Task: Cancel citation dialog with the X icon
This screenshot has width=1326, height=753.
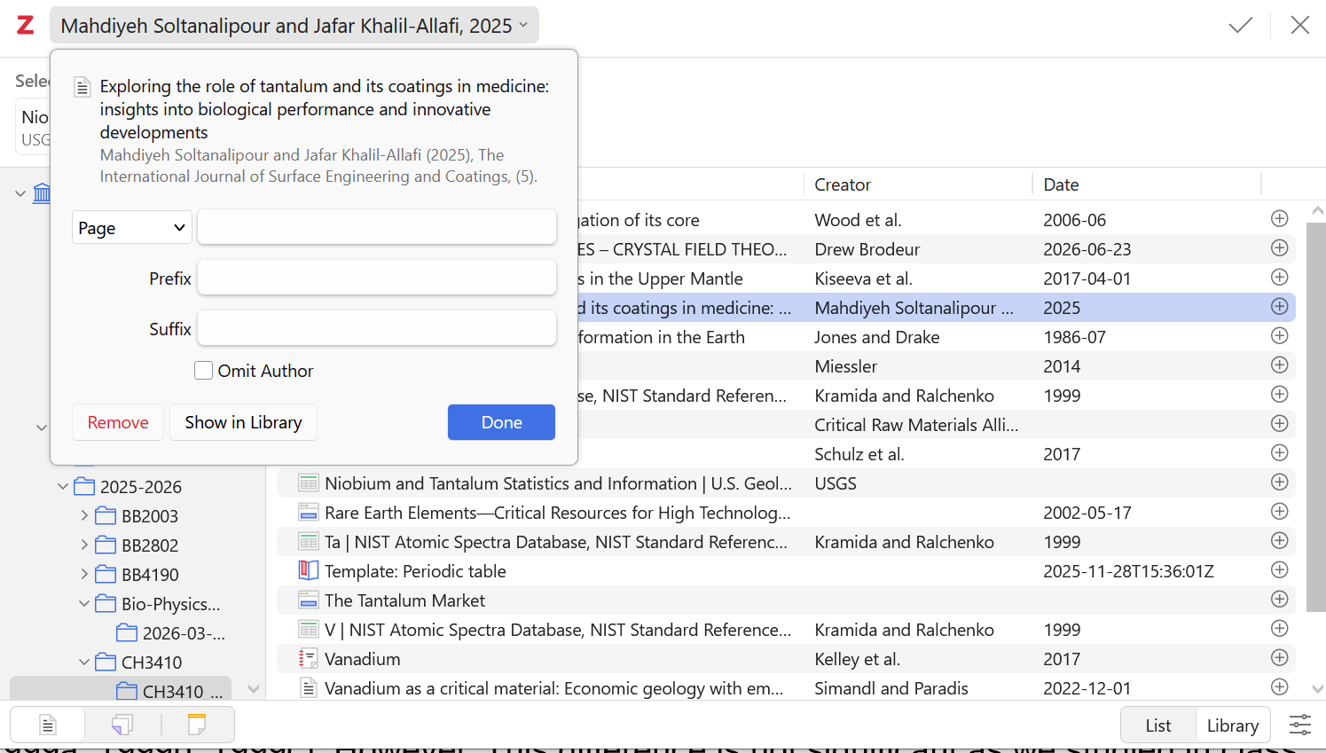Action: point(1300,25)
